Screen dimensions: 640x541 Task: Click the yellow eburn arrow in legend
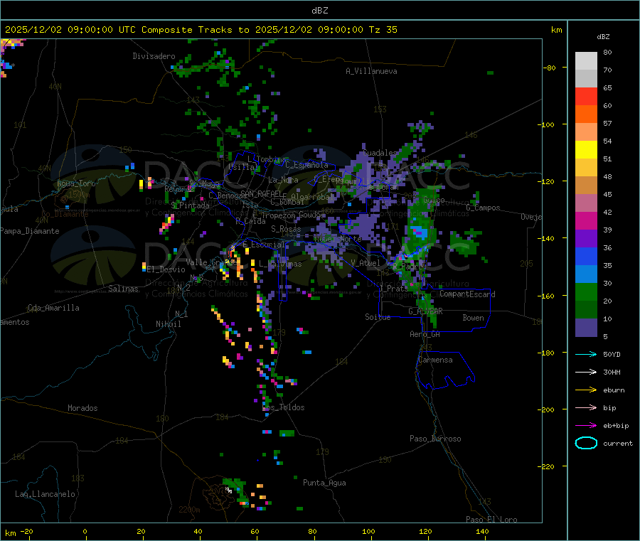(x=586, y=390)
